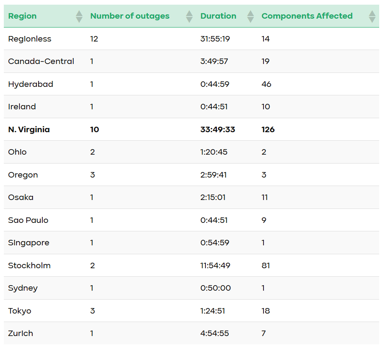
Task: Click the Tokyo region cell
Action: [19, 311]
